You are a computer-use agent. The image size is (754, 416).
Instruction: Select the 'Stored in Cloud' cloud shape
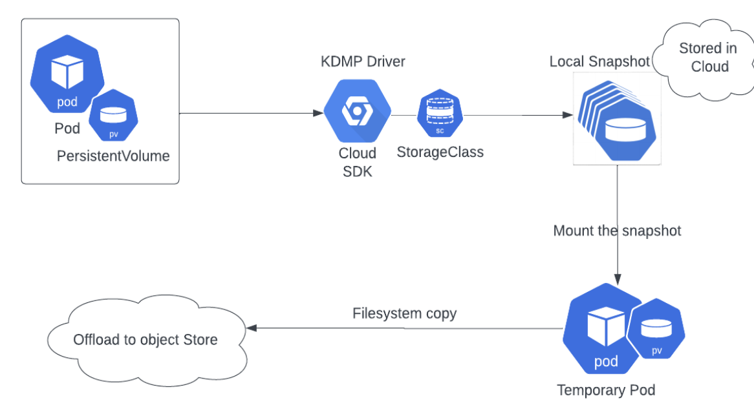pos(708,57)
